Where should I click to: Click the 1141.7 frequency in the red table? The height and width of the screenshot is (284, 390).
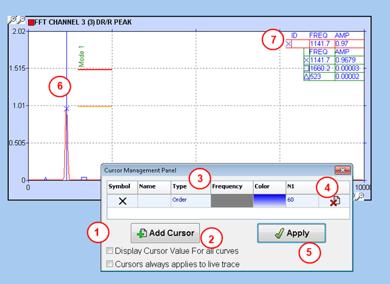point(320,44)
